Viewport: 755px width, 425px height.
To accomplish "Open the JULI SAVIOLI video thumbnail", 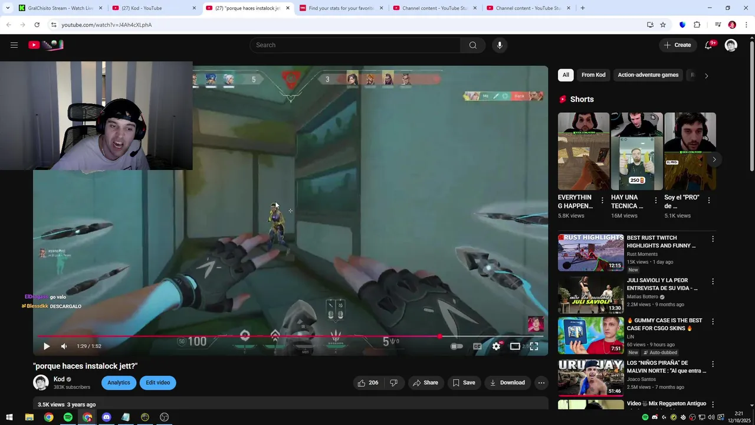I will (x=590, y=294).
